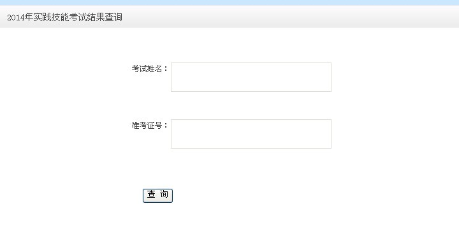
Task: Click the 考试姓名 input field
Action: (251, 77)
